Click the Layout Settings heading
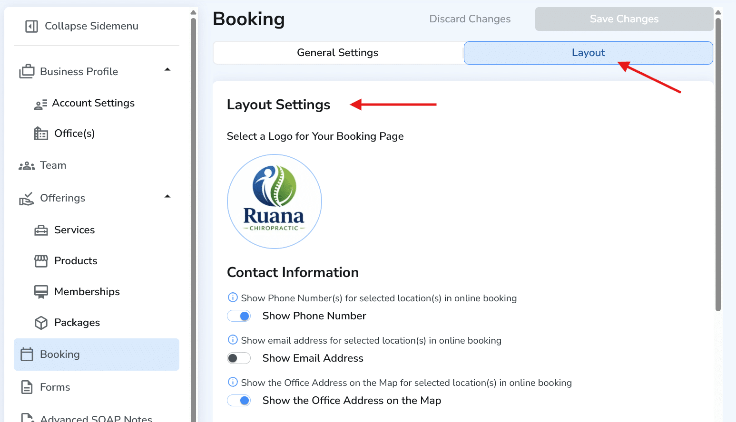 click(x=278, y=105)
